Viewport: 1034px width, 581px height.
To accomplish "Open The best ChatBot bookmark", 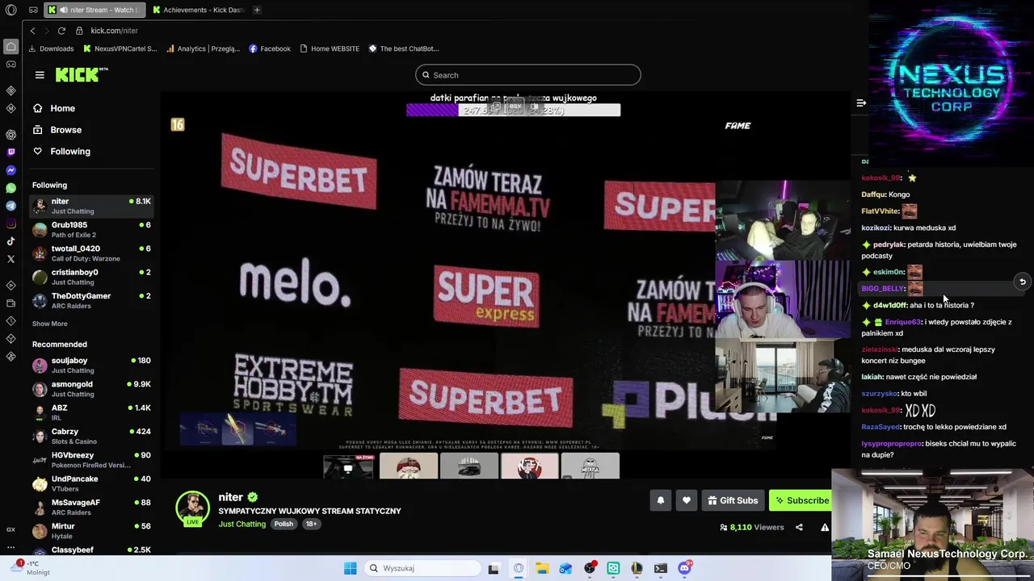I will [404, 48].
